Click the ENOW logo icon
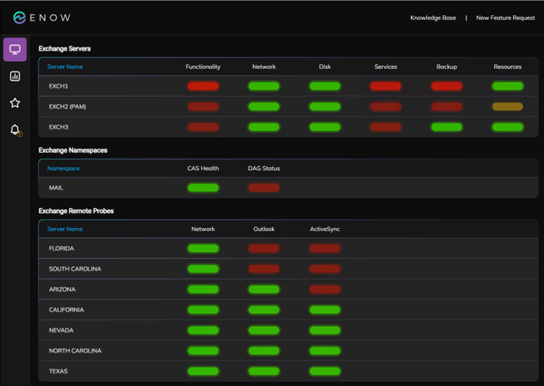 pos(20,17)
